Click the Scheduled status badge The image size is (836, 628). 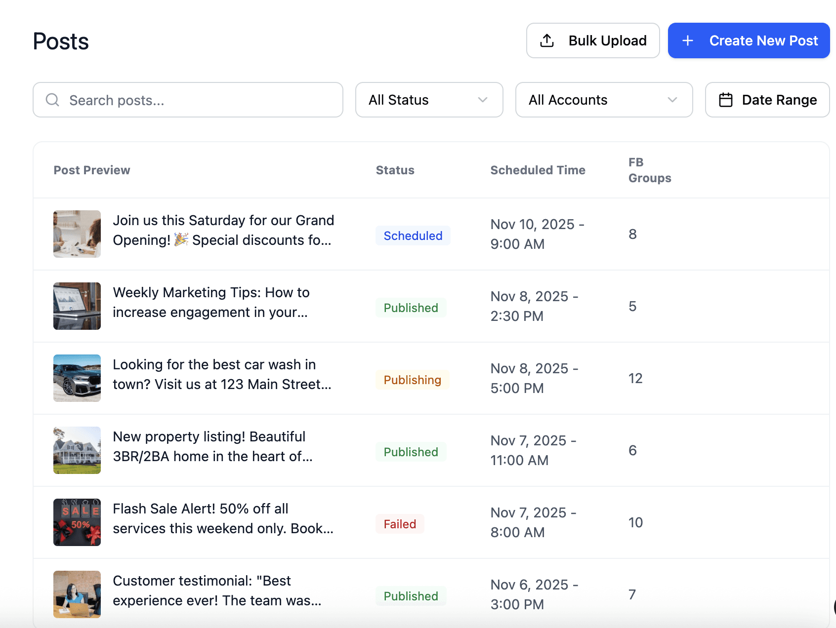pos(413,235)
